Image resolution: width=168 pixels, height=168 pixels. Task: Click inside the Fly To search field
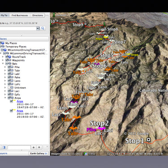[18, 28]
